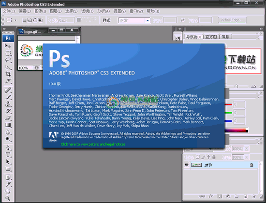
Task: Collapse the right panel dock to icons
Action: click(261, 29)
